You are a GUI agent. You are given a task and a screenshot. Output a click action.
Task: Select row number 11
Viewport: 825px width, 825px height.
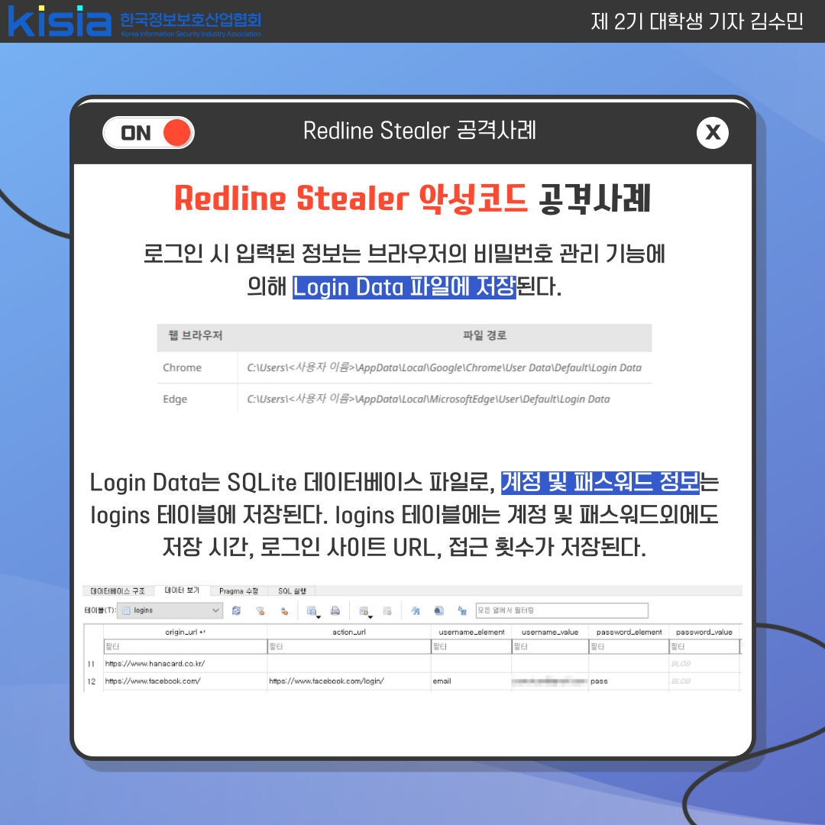[x=92, y=664]
